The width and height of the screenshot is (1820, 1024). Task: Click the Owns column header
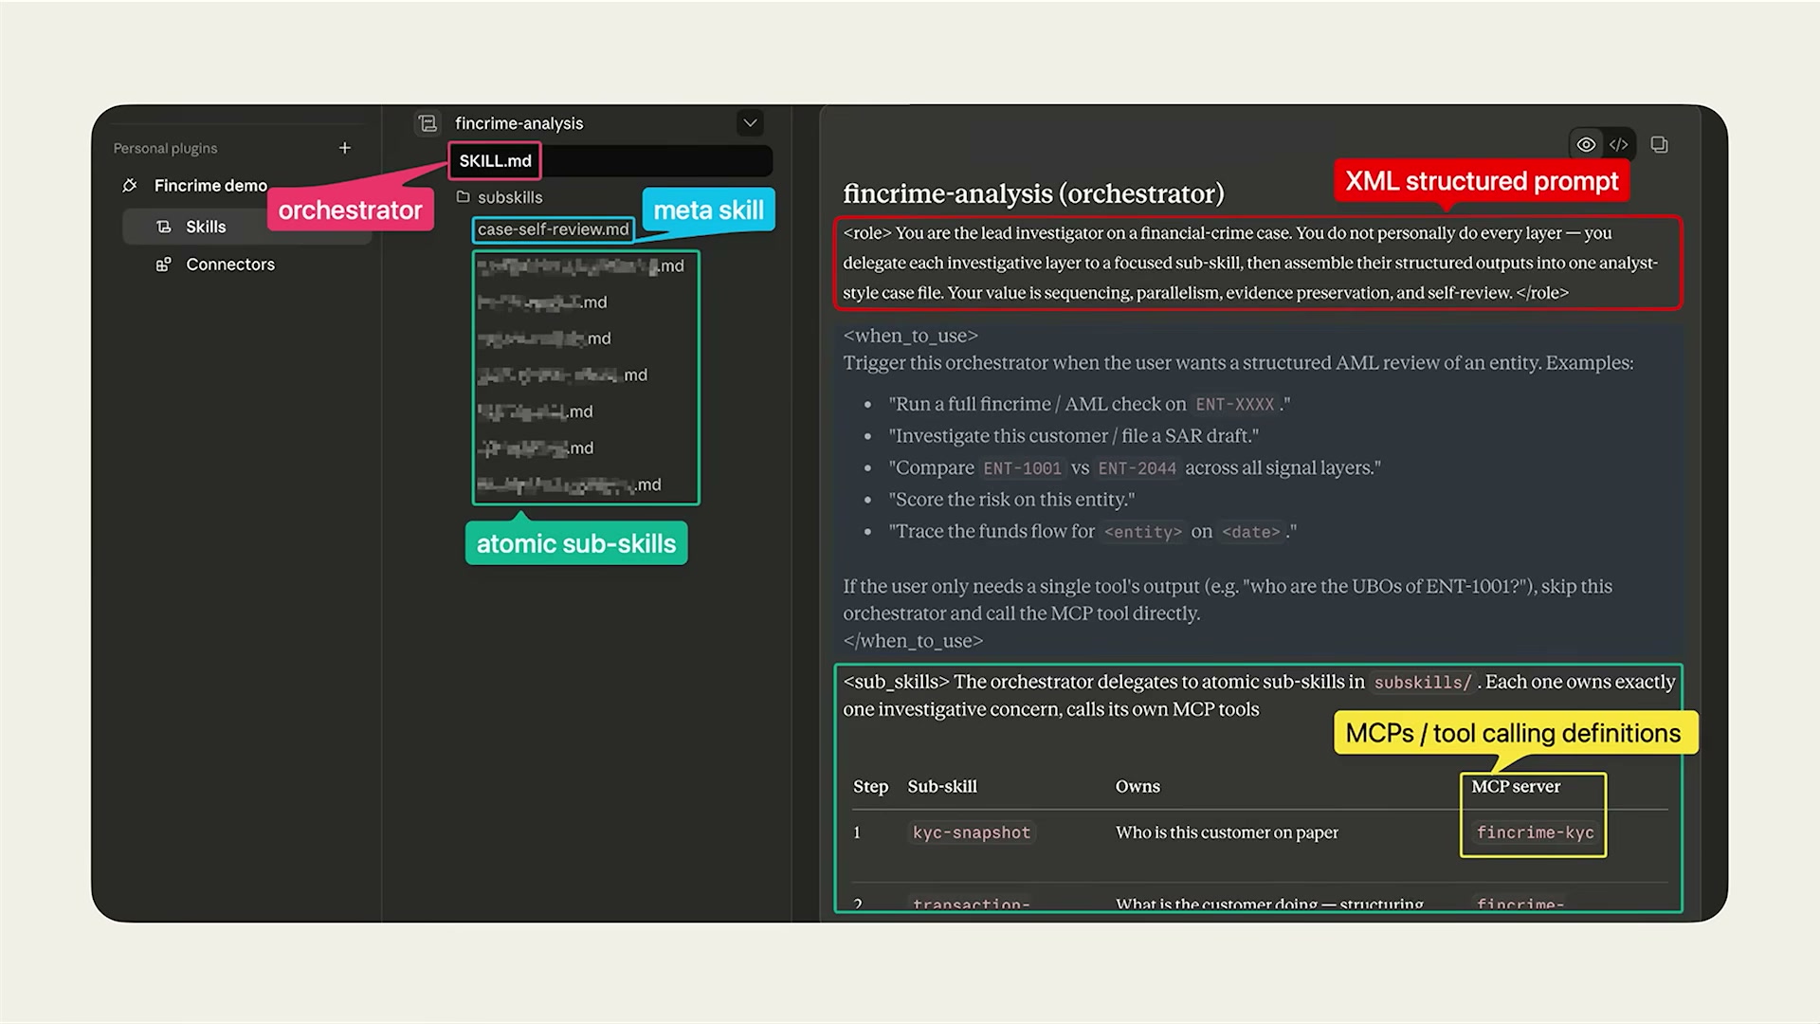(1137, 787)
